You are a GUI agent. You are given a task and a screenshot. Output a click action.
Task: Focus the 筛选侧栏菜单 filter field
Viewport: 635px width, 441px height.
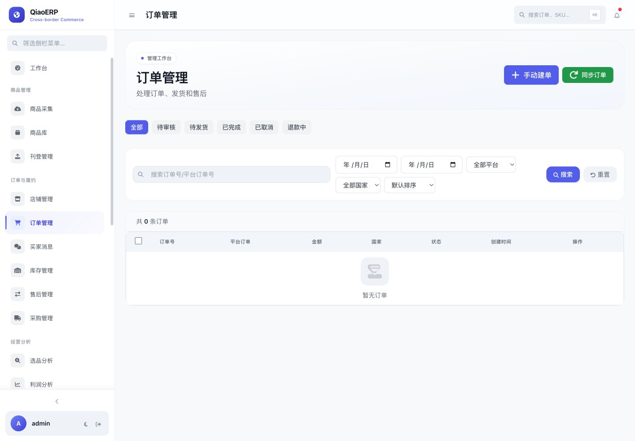[57, 43]
